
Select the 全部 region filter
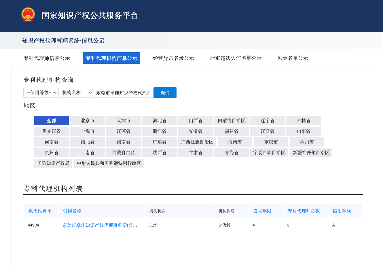pos(52,121)
